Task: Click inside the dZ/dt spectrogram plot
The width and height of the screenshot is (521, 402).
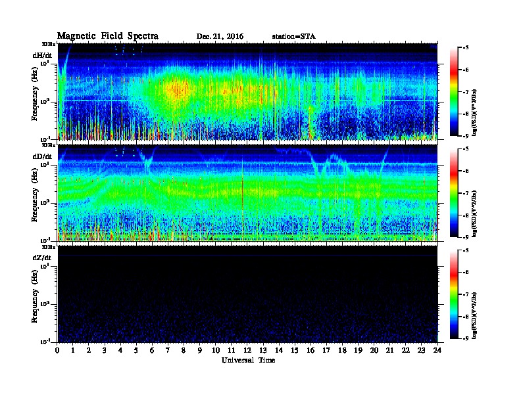Action: point(247,294)
